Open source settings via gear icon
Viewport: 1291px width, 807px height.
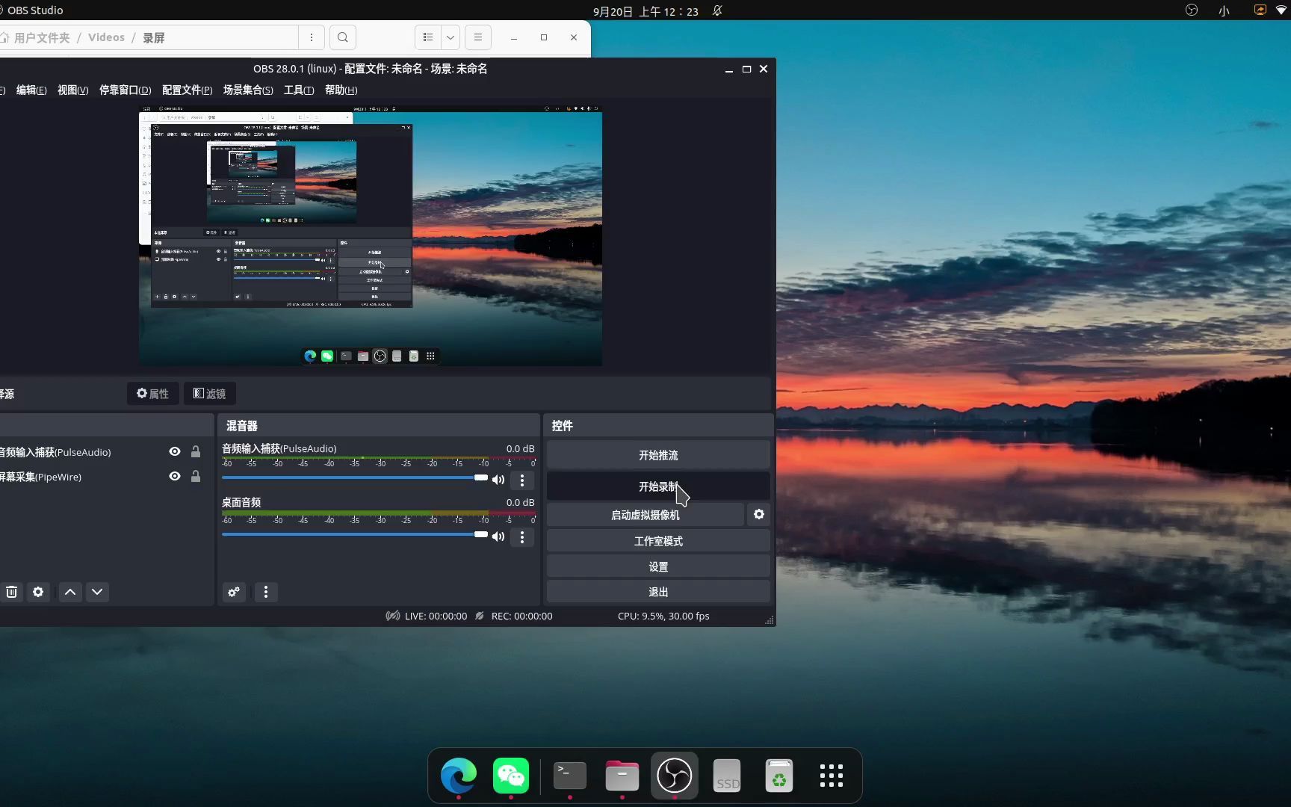[x=37, y=592]
